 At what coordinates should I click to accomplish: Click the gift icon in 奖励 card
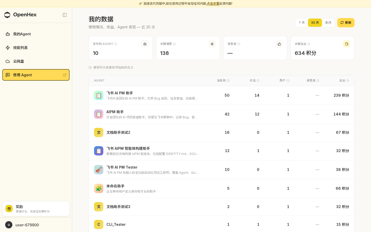(x=9, y=209)
